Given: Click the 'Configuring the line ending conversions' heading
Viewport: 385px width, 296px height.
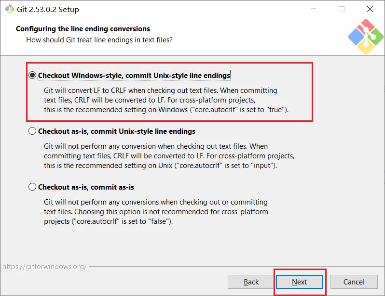Looking at the screenshot, I should [x=83, y=28].
